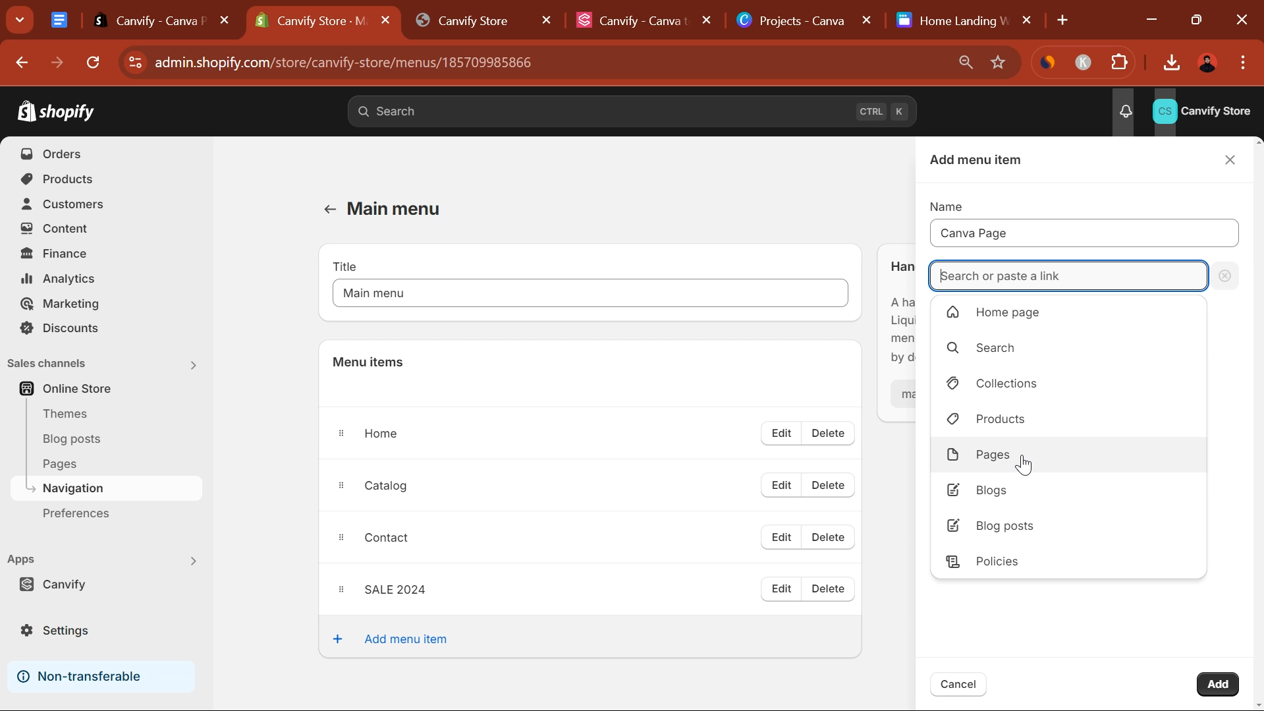Select Policies link option

click(x=1068, y=561)
